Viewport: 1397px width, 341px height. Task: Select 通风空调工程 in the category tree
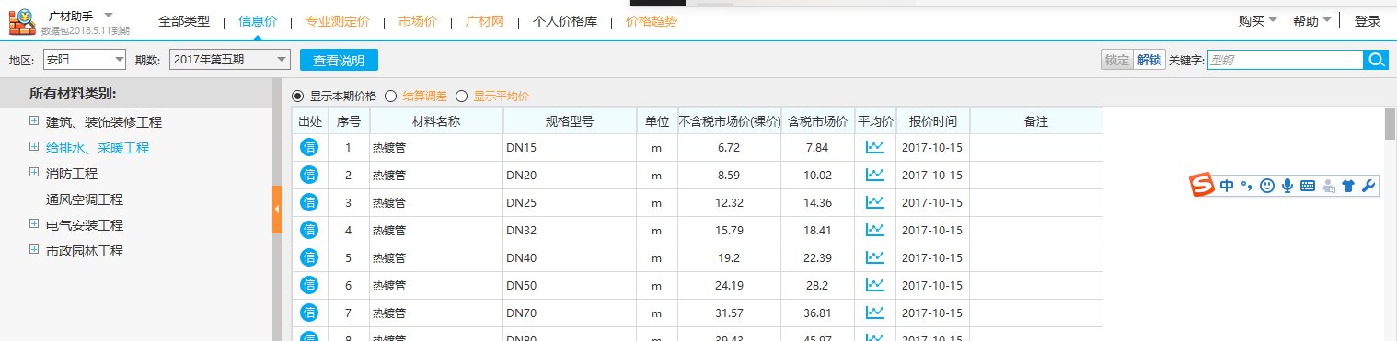coord(85,199)
